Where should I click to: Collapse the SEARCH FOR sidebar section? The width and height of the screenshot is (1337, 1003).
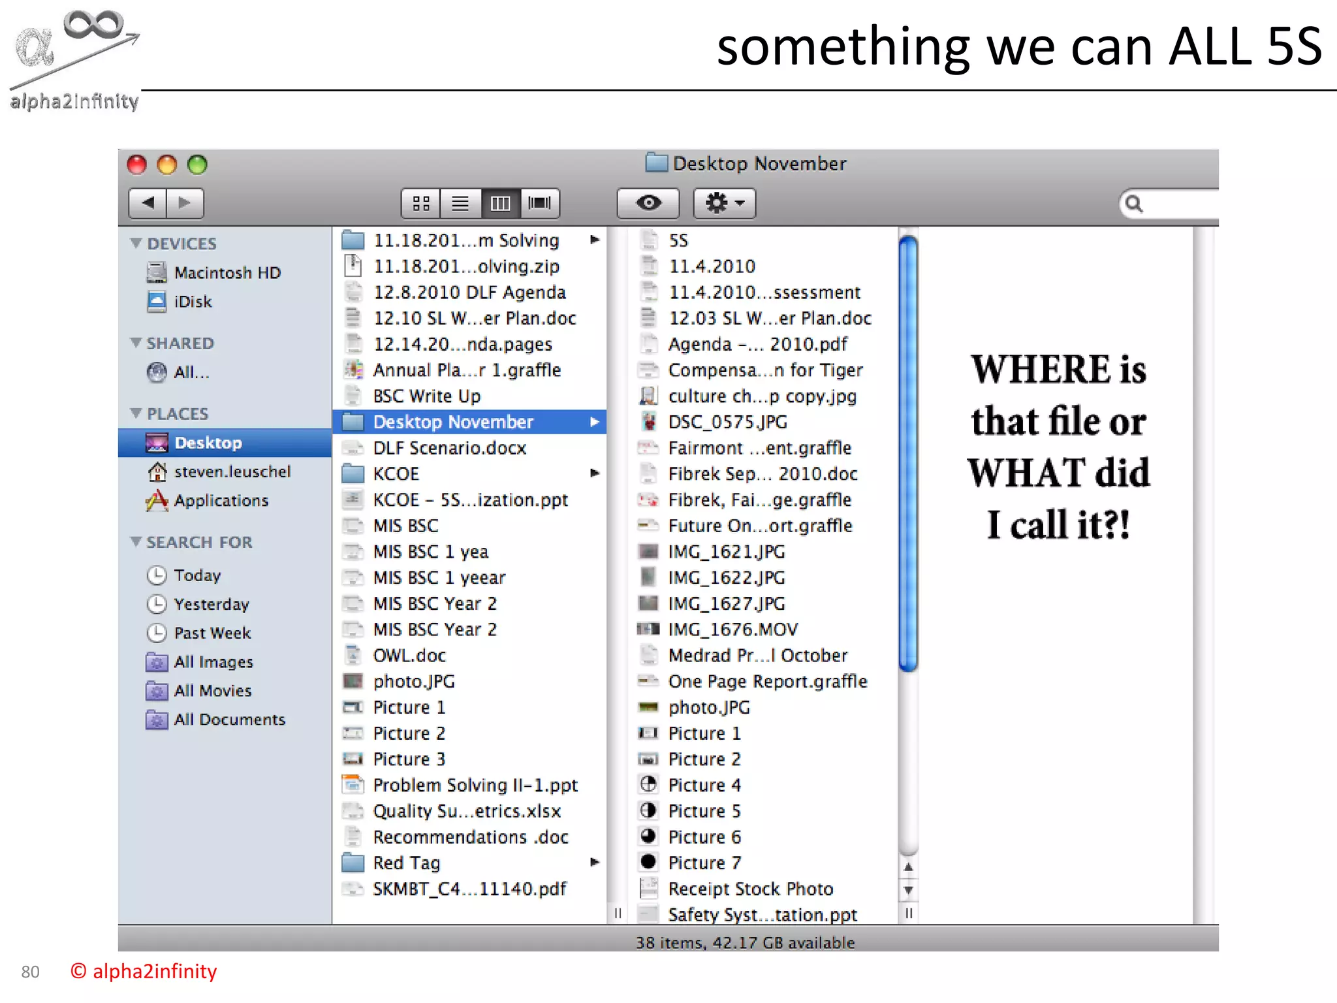click(136, 541)
